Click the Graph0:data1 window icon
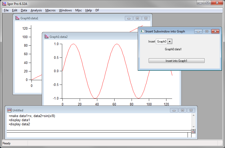The height and width of the screenshot is (148, 225). (x=17, y=18)
